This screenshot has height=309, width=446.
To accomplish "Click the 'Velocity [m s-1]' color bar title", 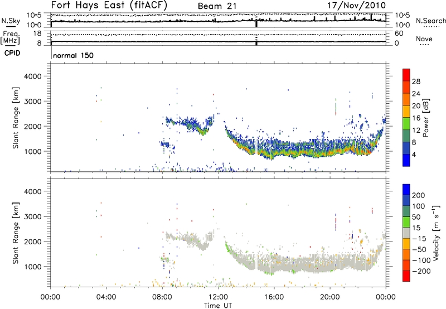I will point(436,233).
